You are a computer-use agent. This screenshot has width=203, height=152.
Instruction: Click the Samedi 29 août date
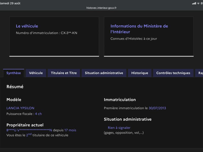(x=10, y=3)
